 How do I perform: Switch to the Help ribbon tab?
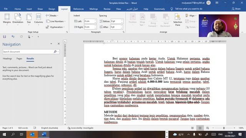(x=146, y=9)
